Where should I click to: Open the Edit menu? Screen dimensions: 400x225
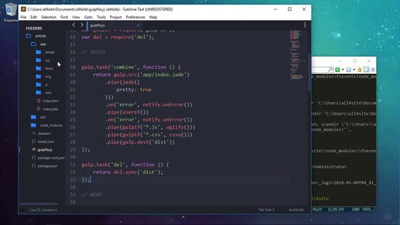pyautogui.click(x=33, y=17)
